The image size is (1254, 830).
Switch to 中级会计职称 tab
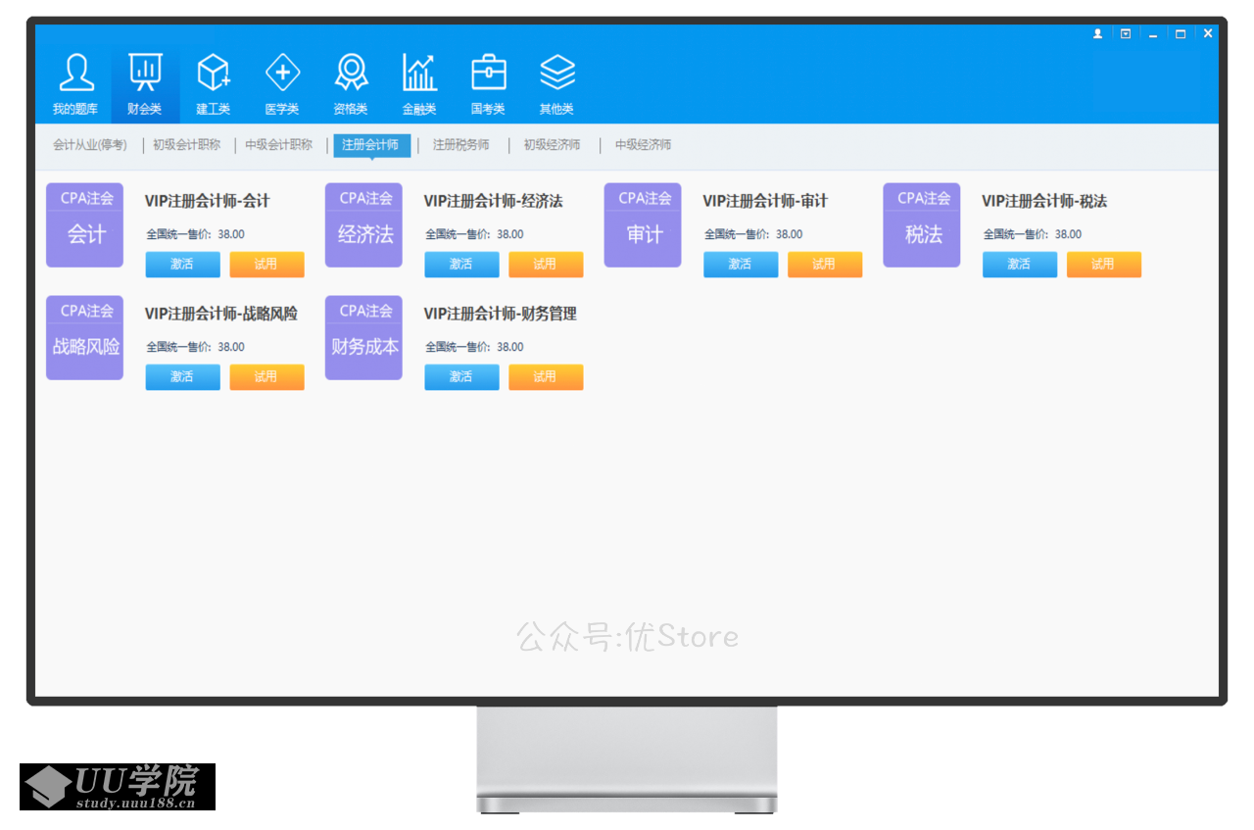pyautogui.click(x=278, y=145)
